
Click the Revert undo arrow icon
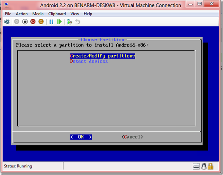click(x=77, y=22)
